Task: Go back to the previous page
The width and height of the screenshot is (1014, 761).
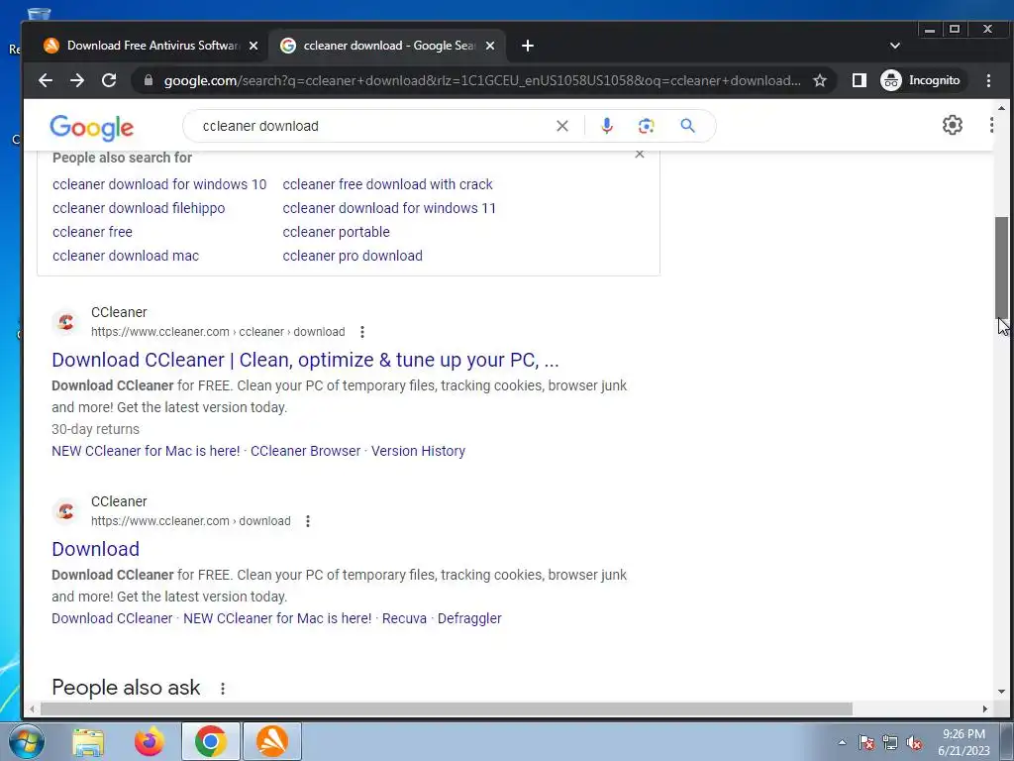Action: coord(46,80)
